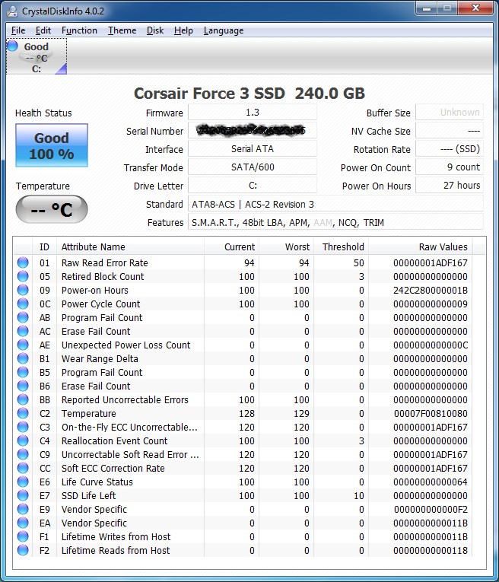The width and height of the screenshot is (499, 582).
Task: Click the Drive Letter field showing C:
Action: (253, 185)
